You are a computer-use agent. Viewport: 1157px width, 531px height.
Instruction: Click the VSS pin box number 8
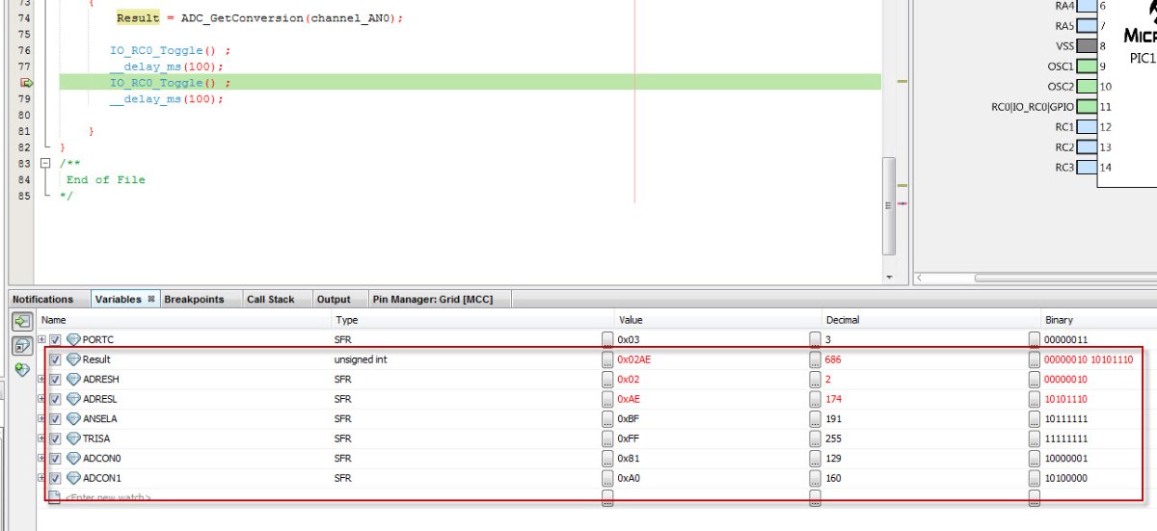tap(1087, 46)
